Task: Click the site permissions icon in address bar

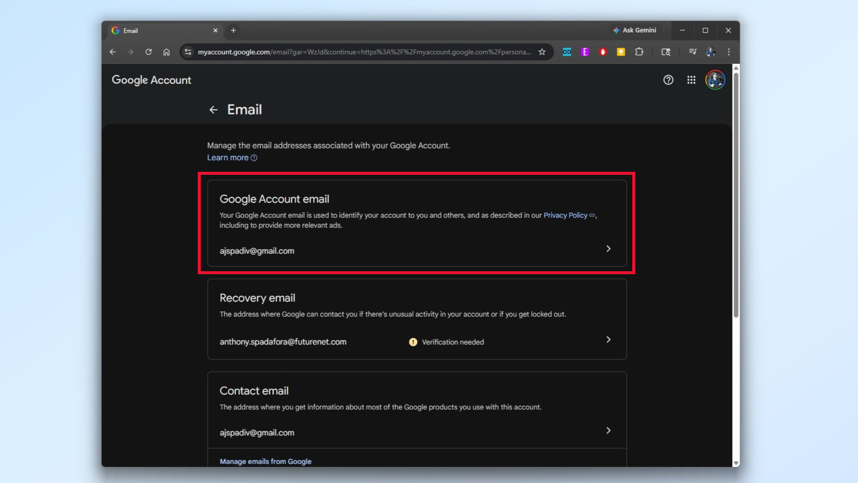Action: tap(187, 51)
